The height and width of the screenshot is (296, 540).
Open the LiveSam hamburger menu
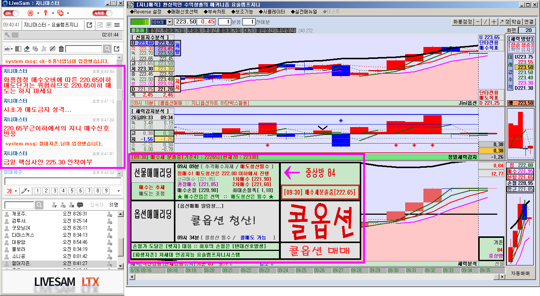[117, 25]
